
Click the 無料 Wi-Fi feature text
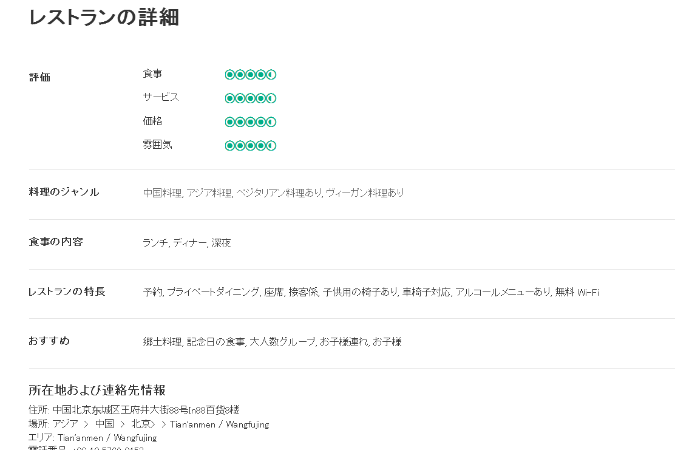577,292
